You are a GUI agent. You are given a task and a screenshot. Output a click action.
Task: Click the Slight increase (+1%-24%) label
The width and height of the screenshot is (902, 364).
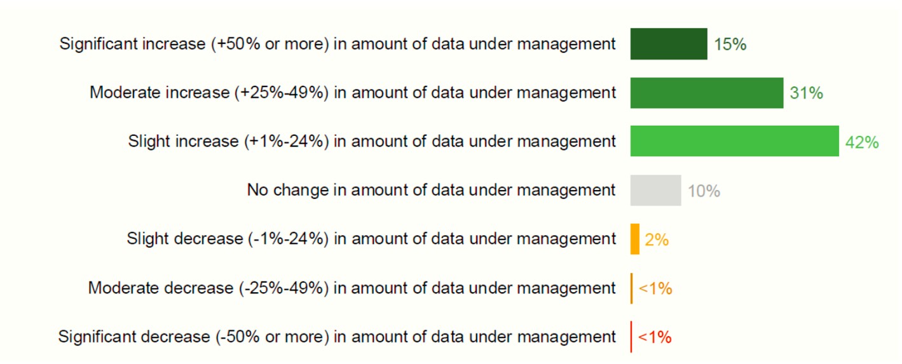pyautogui.click(x=372, y=141)
